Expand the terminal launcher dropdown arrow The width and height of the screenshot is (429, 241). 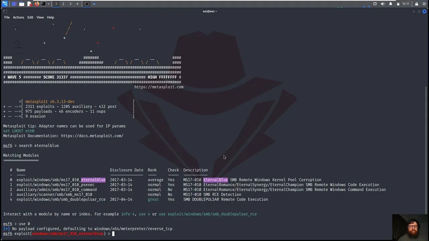(49, 4)
